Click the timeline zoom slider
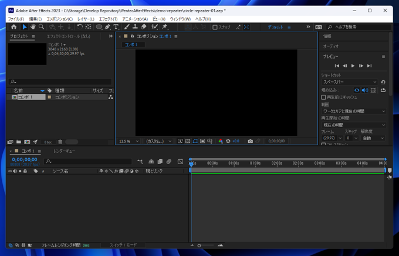The image size is (399, 256). point(199,245)
